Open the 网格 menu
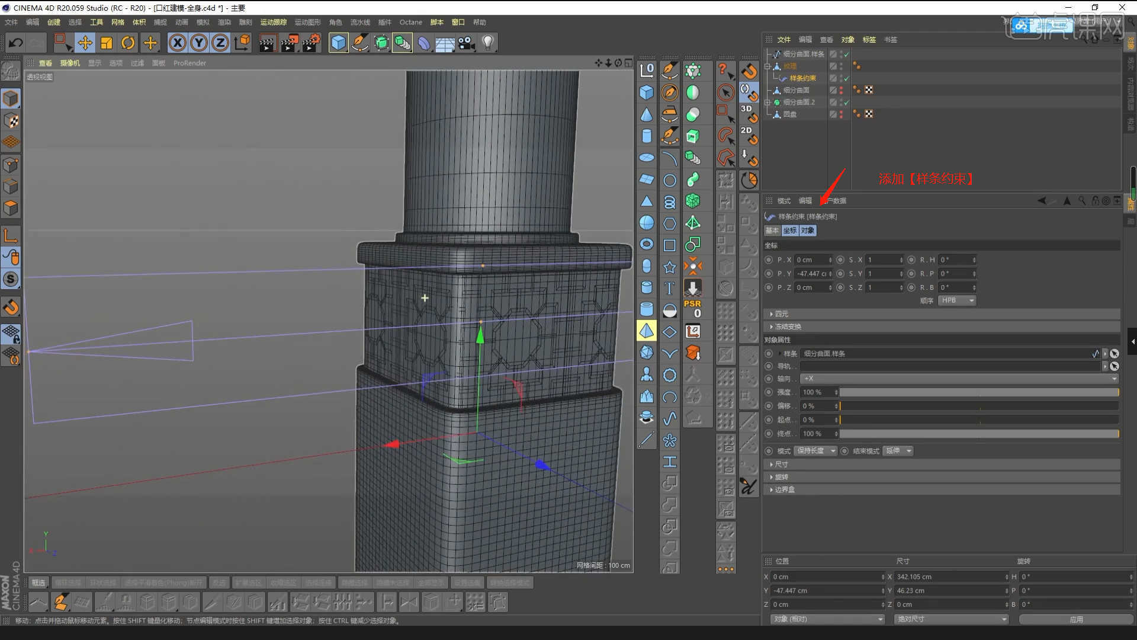The height and width of the screenshot is (640, 1137). [118, 22]
